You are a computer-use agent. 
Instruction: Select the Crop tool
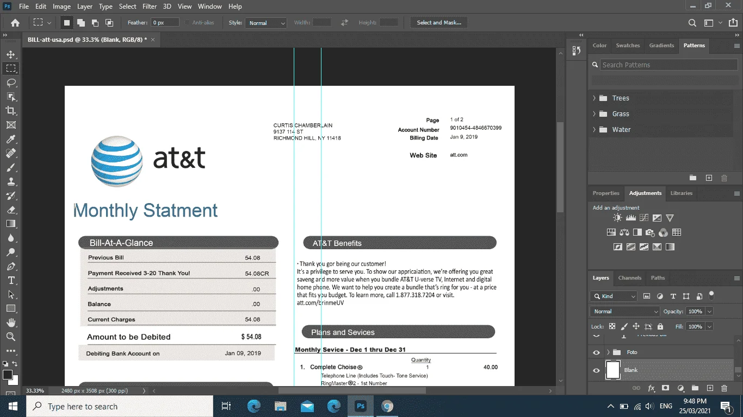tap(11, 111)
